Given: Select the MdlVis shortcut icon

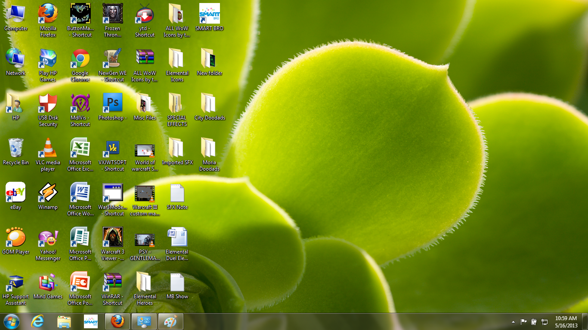Looking at the screenshot, I should (80, 110).
